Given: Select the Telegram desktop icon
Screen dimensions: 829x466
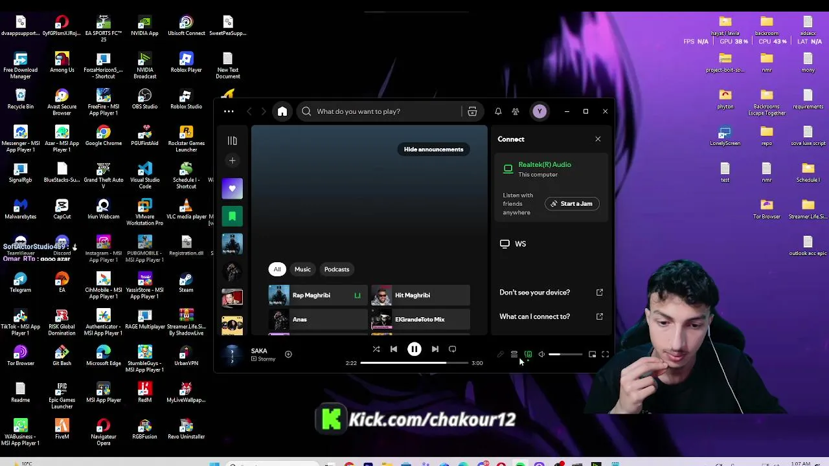Looking at the screenshot, I should [x=21, y=282].
